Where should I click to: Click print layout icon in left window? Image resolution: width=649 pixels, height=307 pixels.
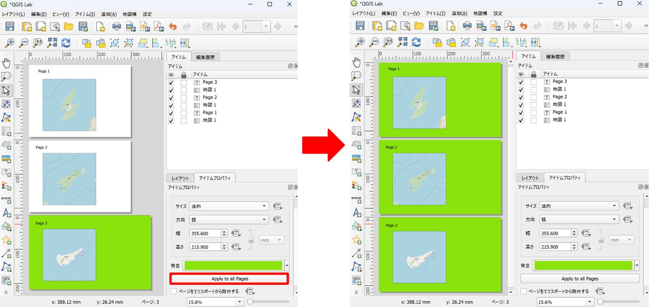[117, 27]
